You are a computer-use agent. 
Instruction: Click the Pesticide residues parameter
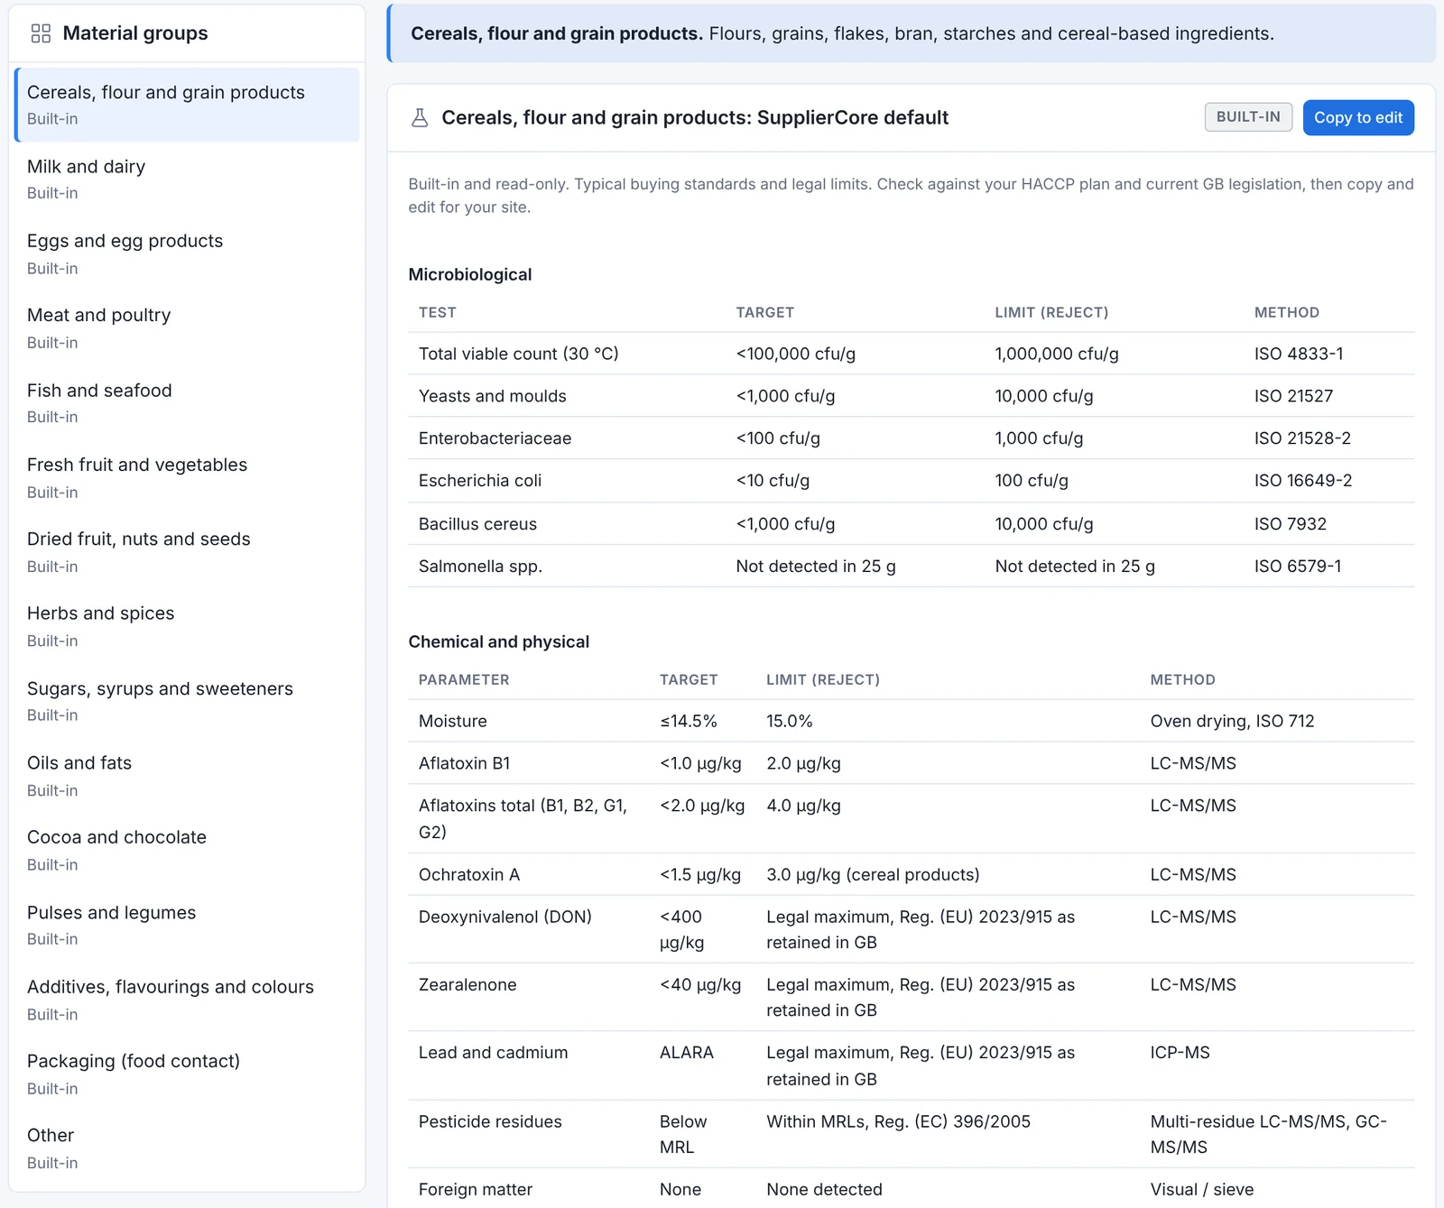490,1121
